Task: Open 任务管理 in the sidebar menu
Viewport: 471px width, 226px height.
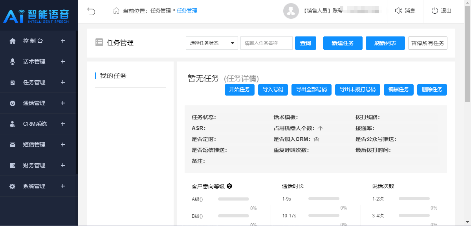Action: click(34, 82)
